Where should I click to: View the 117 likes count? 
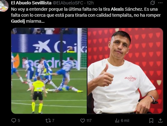click(89, 121)
